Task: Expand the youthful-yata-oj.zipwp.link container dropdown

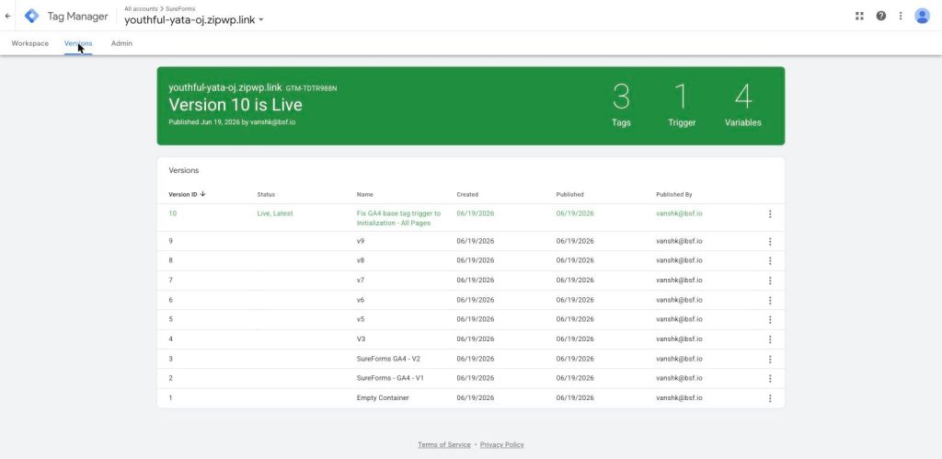Action: pyautogui.click(x=260, y=20)
